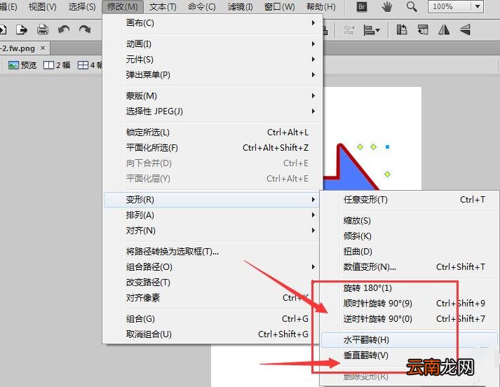Image resolution: width=500 pixels, height=387 pixels.
Task: Open the 窗口(W) menu
Action: pos(280,7)
